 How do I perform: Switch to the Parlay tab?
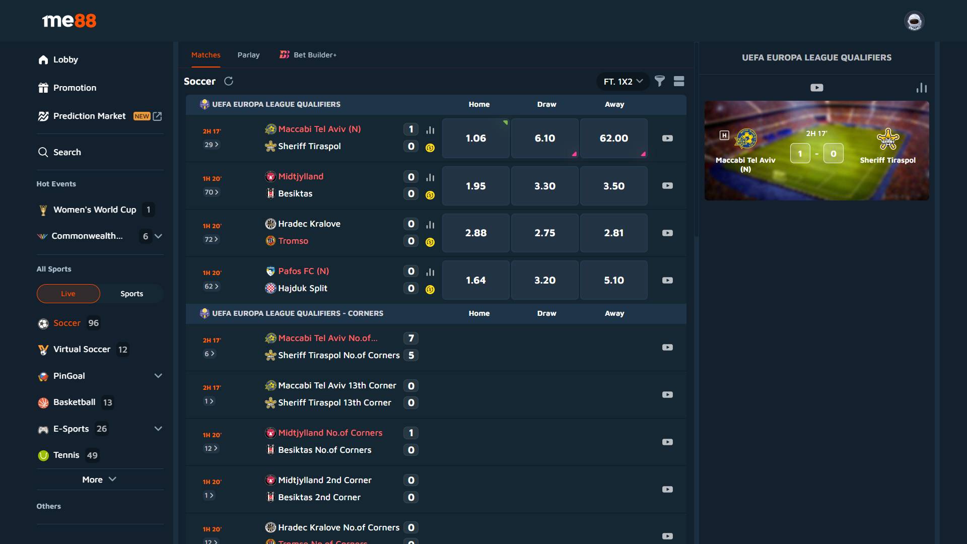[x=249, y=55]
